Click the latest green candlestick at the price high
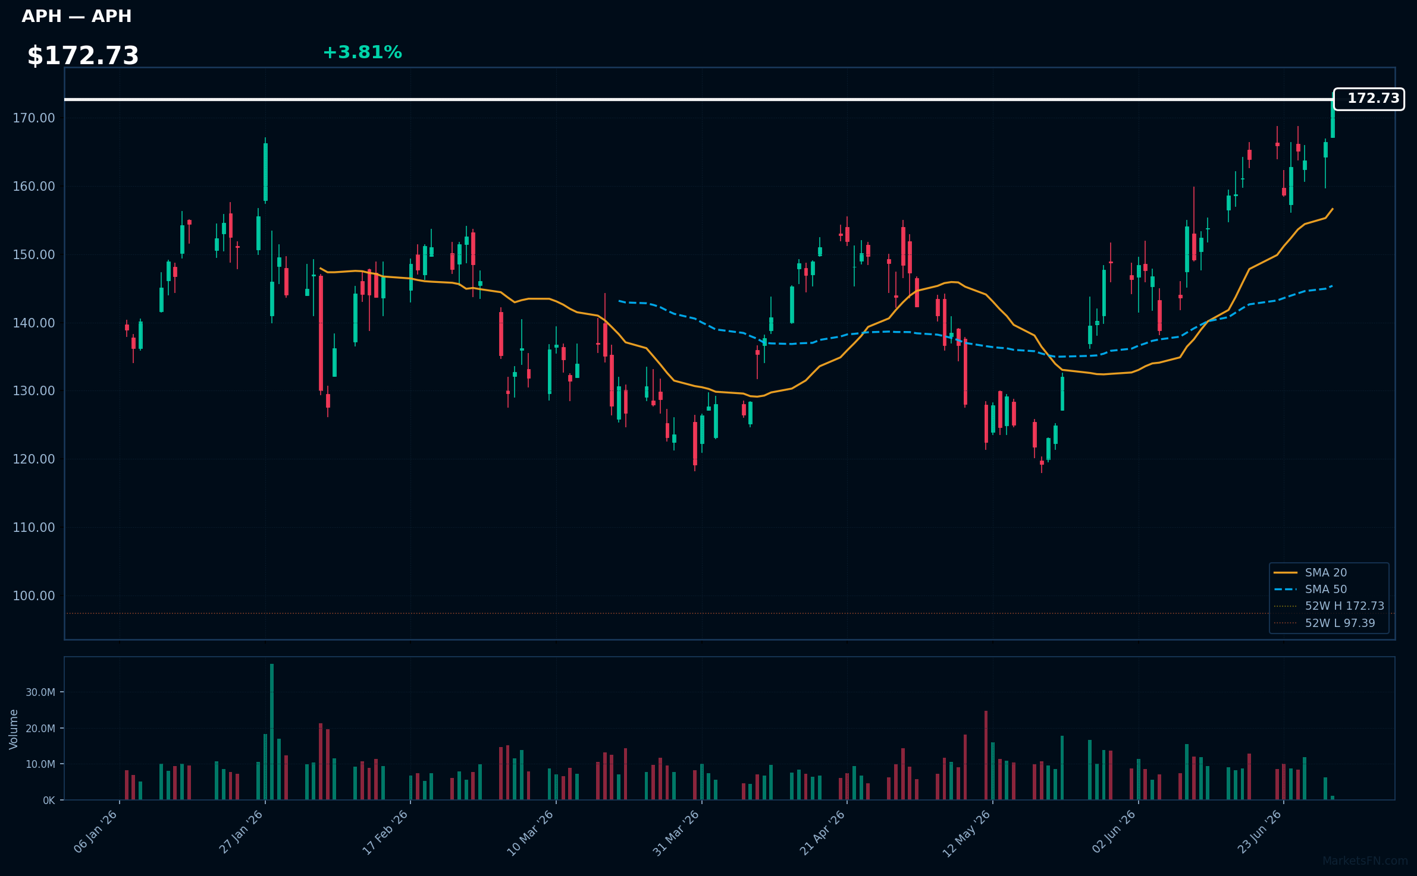 [1333, 119]
